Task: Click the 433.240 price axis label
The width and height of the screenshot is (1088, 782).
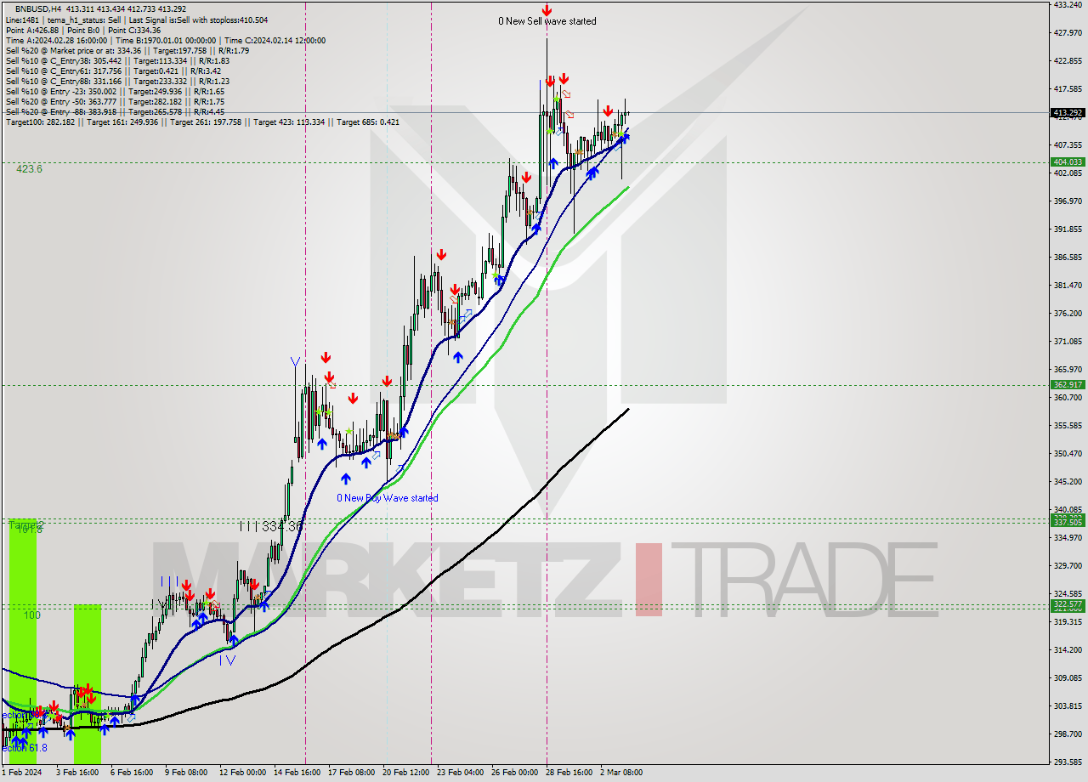Action: pos(1068,5)
